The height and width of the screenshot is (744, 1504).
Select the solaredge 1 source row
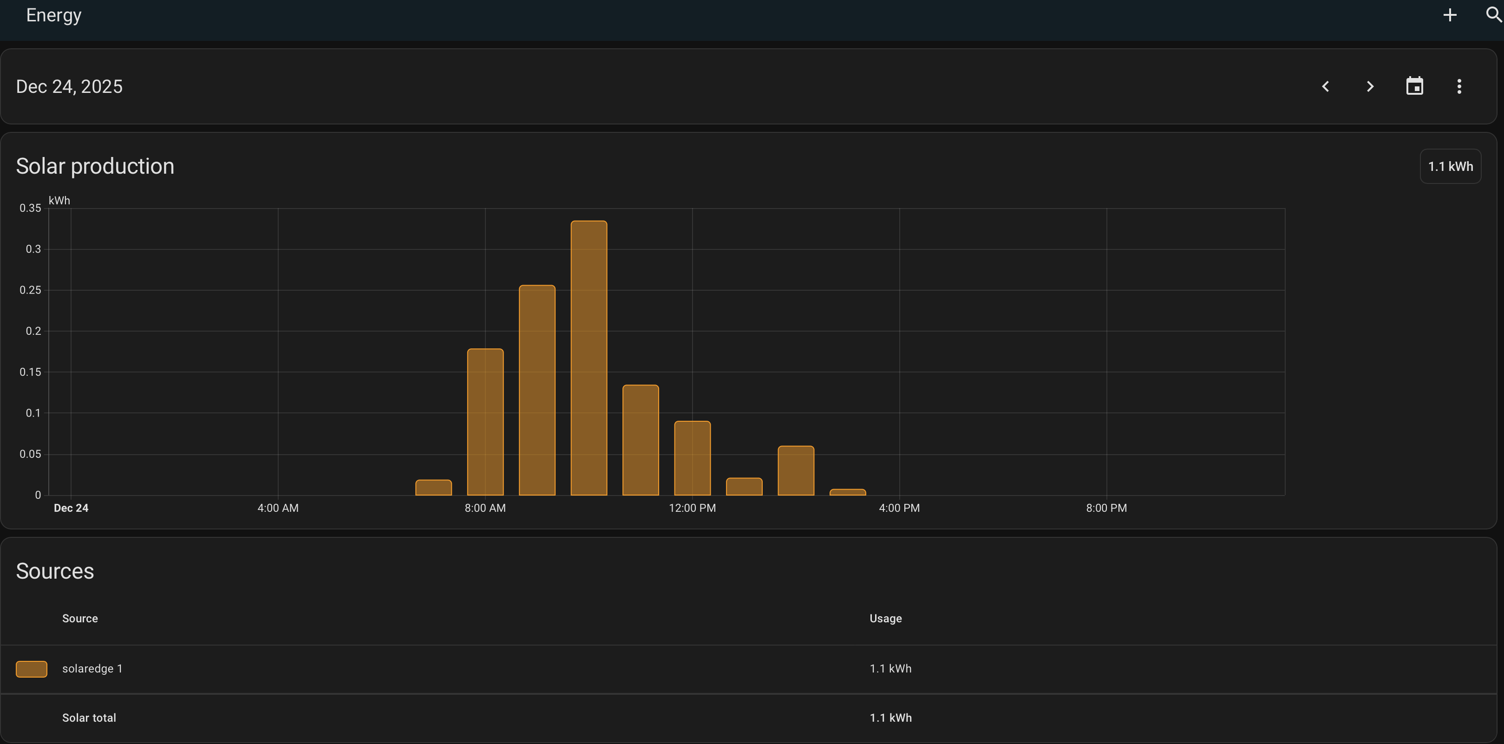pyautogui.click(x=92, y=669)
